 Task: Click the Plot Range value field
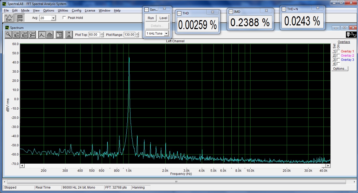pyautogui.click(x=129, y=34)
